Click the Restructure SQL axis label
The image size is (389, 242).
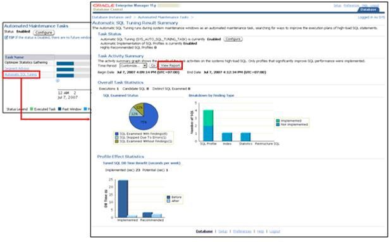point(267,144)
